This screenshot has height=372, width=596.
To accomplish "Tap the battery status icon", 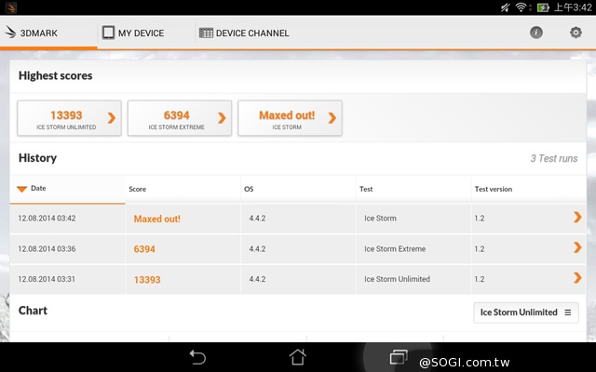I will [x=543, y=7].
